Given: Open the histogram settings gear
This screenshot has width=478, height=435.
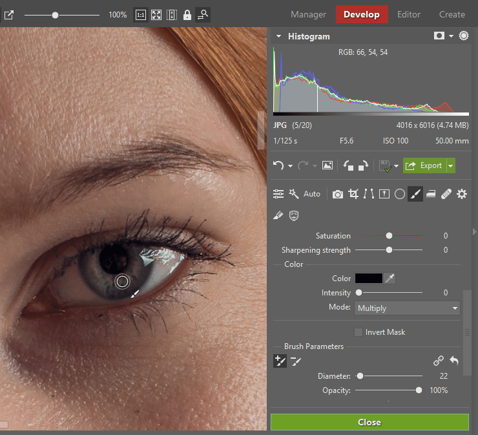Looking at the screenshot, I should (x=464, y=36).
